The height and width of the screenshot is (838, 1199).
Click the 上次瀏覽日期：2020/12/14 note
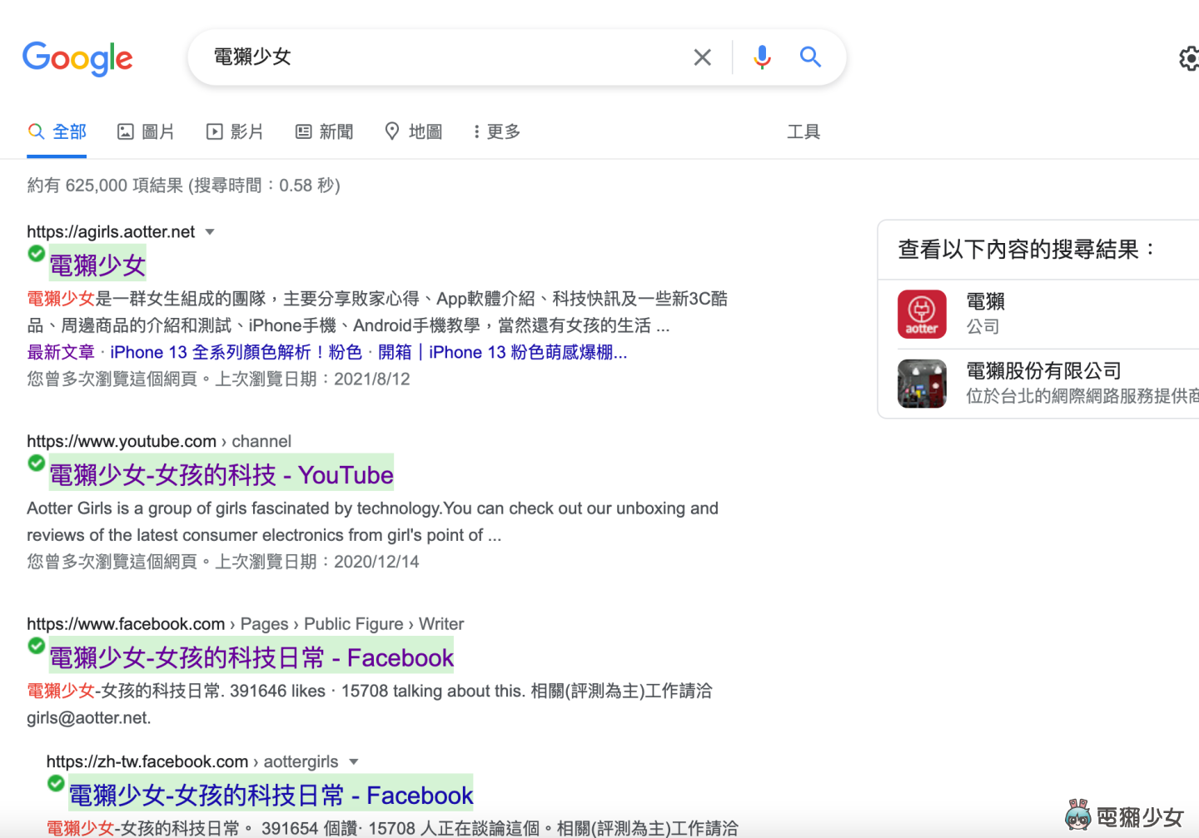pos(317,562)
